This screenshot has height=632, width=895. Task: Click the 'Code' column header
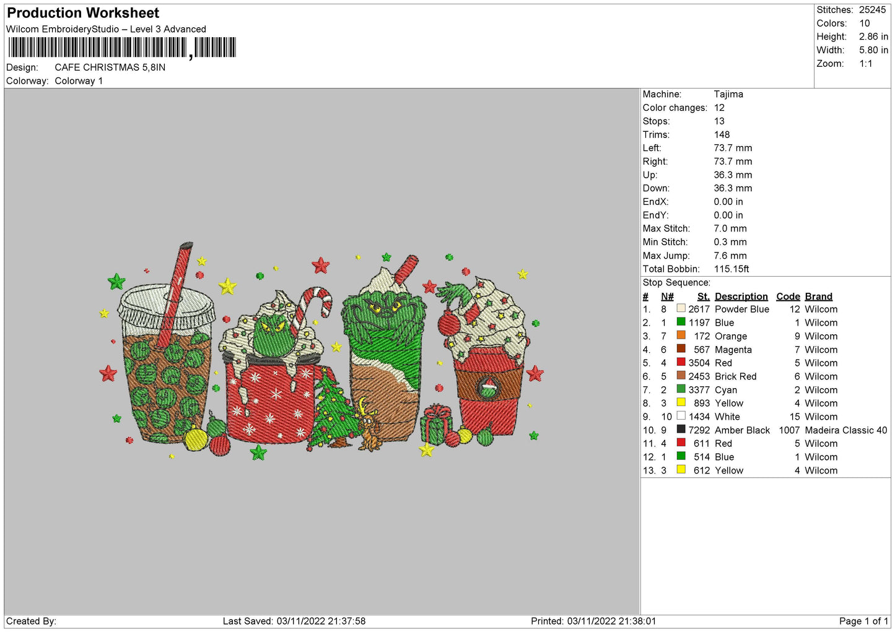[x=788, y=297]
